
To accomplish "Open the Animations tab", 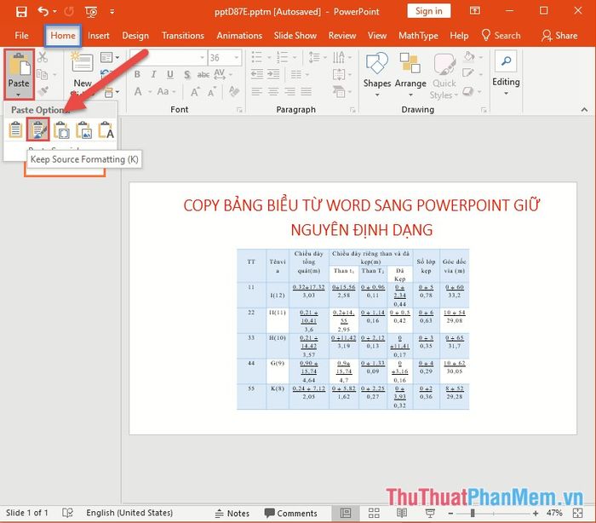I will [239, 36].
